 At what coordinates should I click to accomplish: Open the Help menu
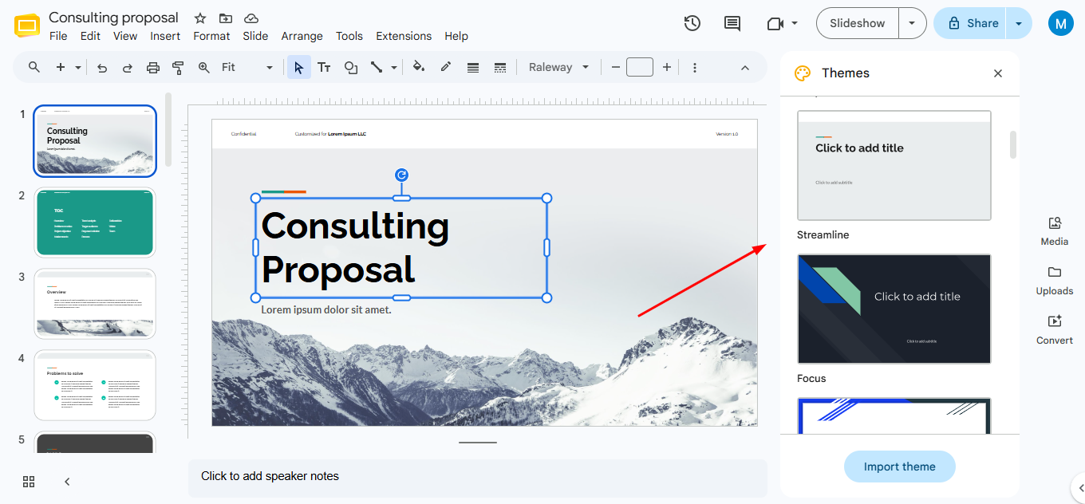[x=456, y=36]
